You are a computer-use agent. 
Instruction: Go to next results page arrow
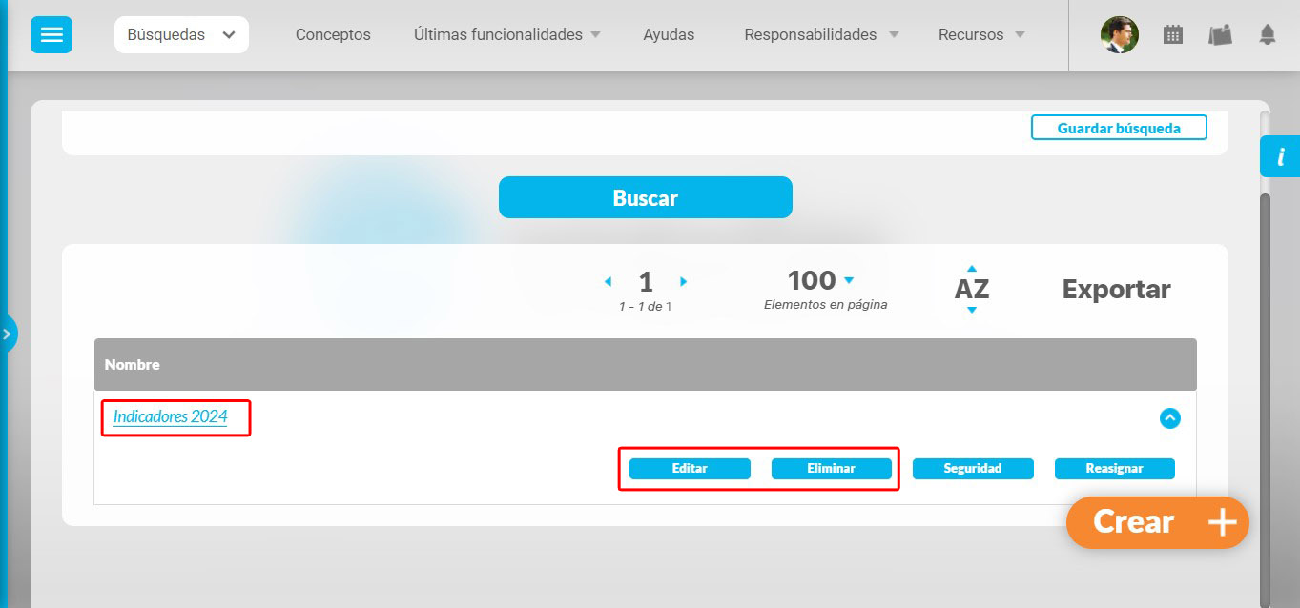pos(683,282)
